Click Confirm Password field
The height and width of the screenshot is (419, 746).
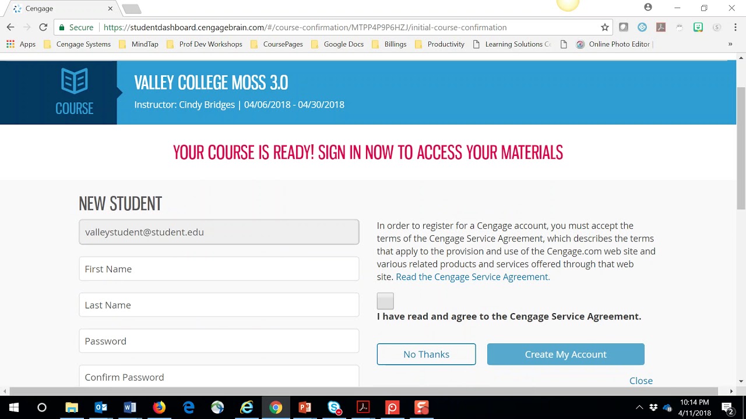coord(219,376)
